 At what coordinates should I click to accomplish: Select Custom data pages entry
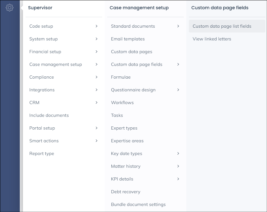pos(131,52)
